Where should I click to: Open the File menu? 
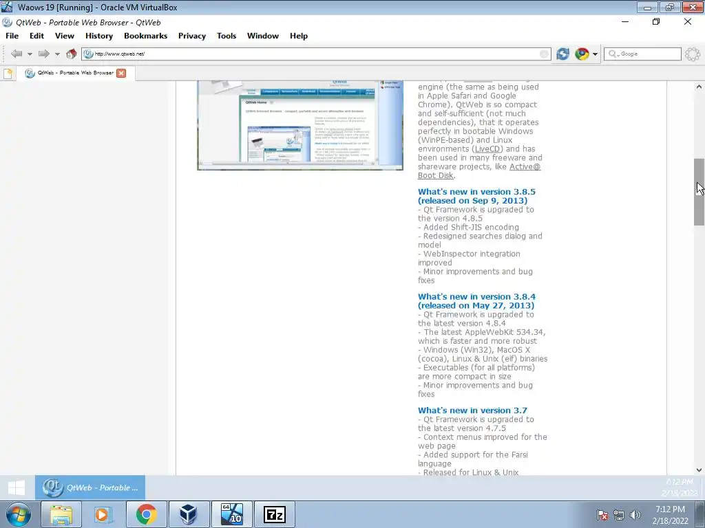(12, 36)
